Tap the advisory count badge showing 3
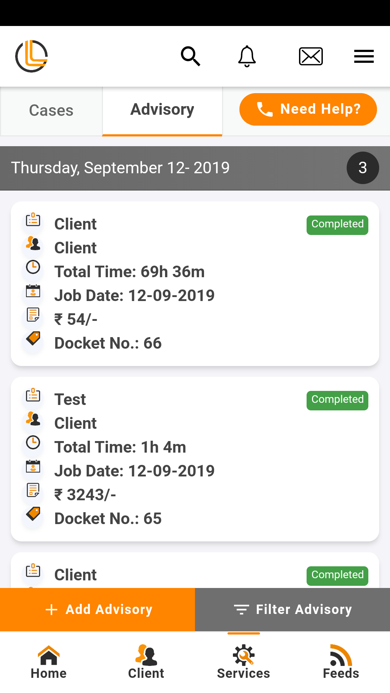Image resolution: width=390 pixels, height=693 pixels. click(x=363, y=168)
